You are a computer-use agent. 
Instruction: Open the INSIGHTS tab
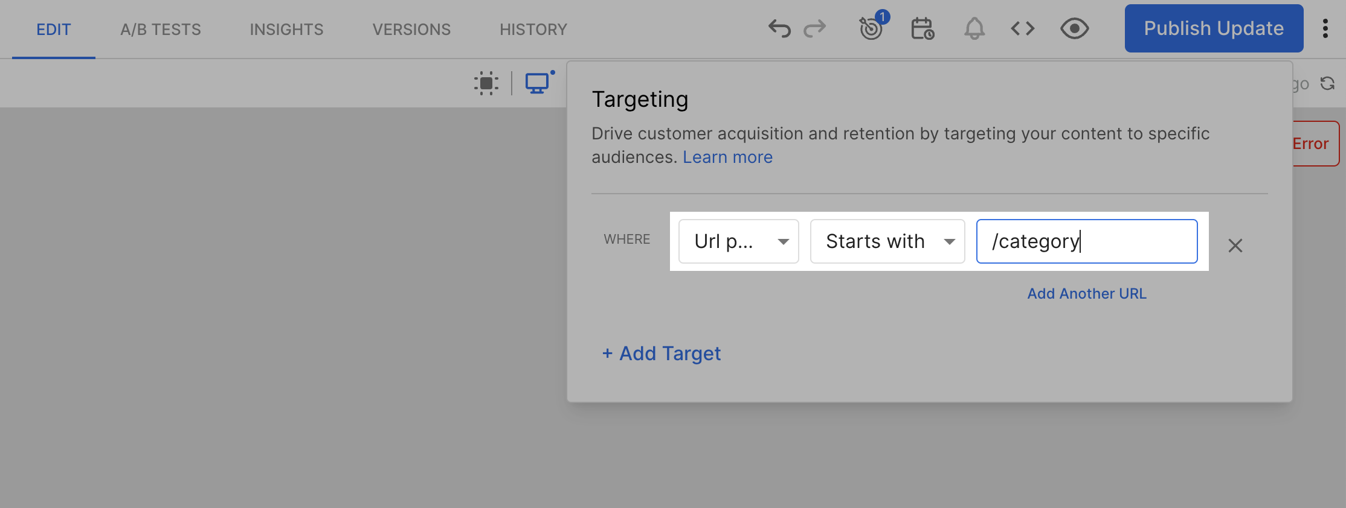pos(286,30)
